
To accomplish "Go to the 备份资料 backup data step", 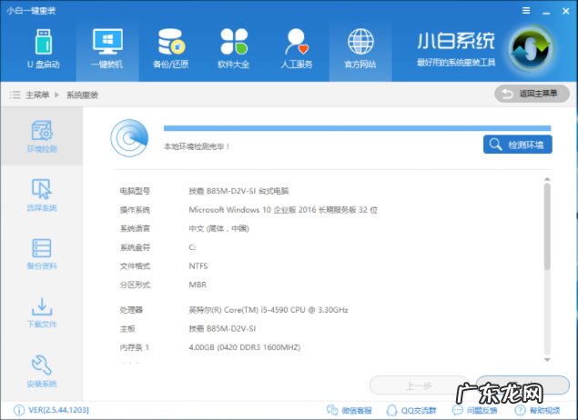I will (42, 254).
